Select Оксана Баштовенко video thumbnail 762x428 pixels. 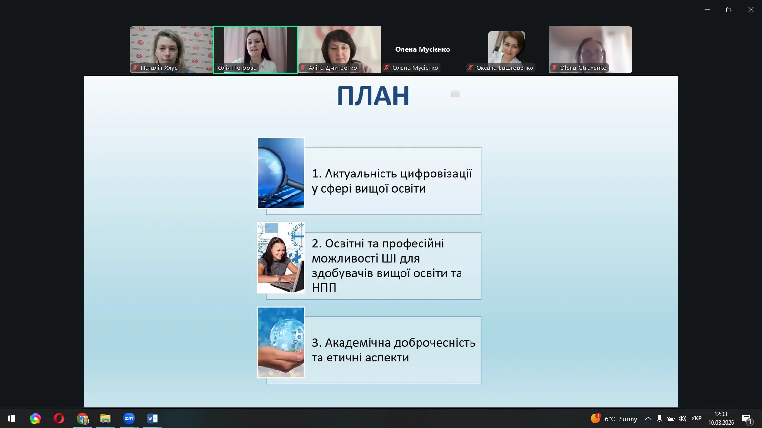coord(507,49)
